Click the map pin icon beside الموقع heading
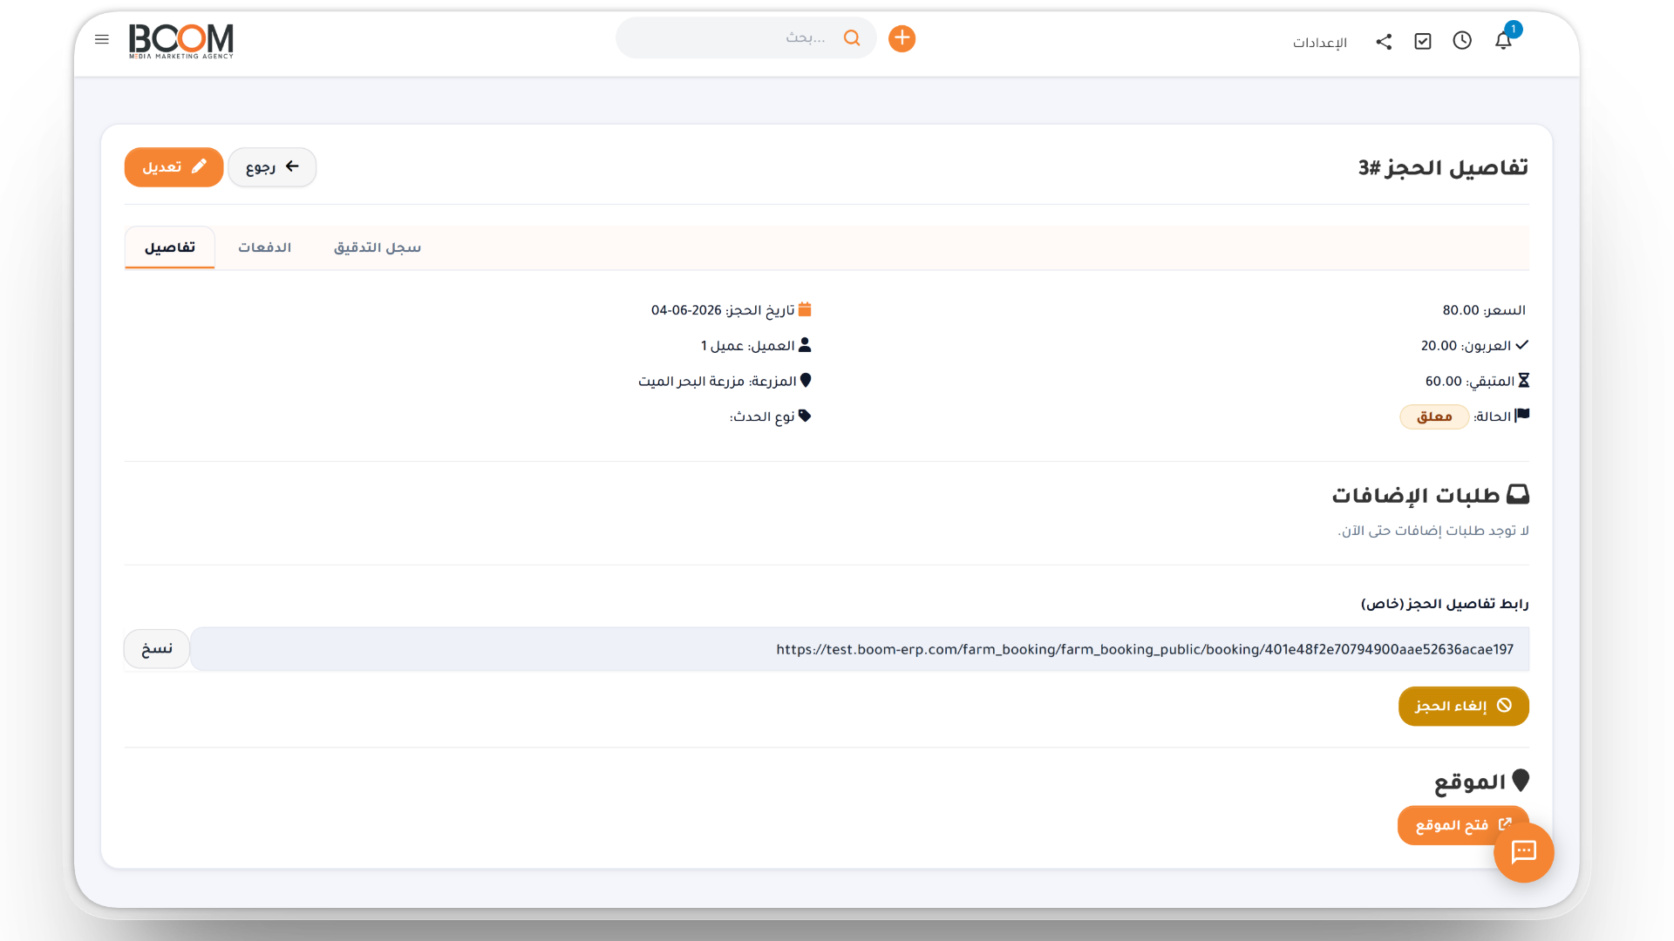1674x941 pixels. coord(1521,781)
